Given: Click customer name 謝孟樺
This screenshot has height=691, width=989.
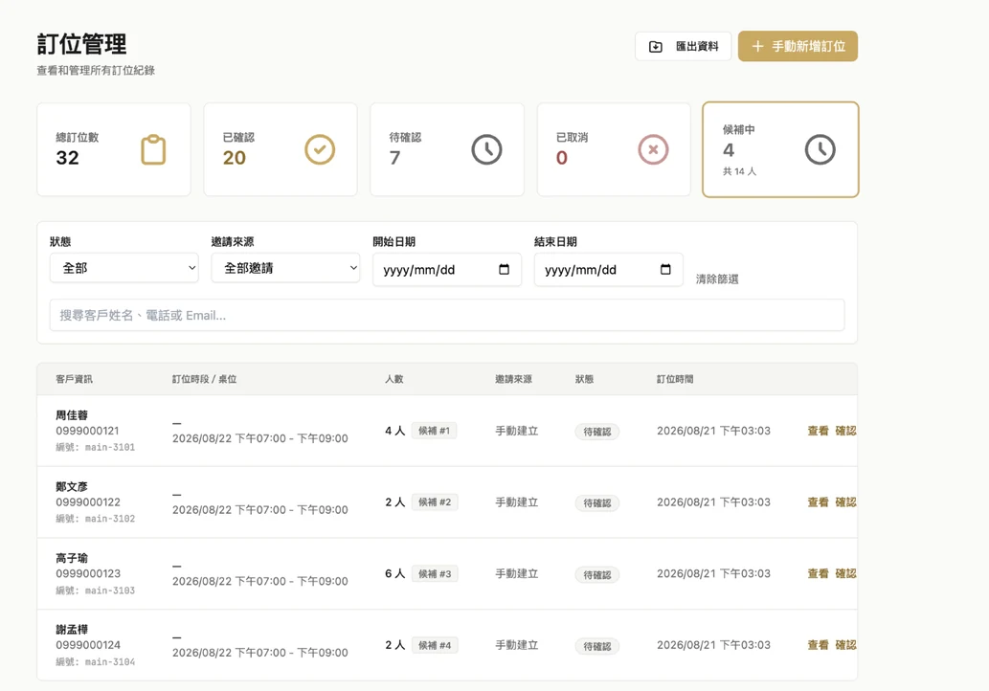Looking at the screenshot, I should click(72, 629).
